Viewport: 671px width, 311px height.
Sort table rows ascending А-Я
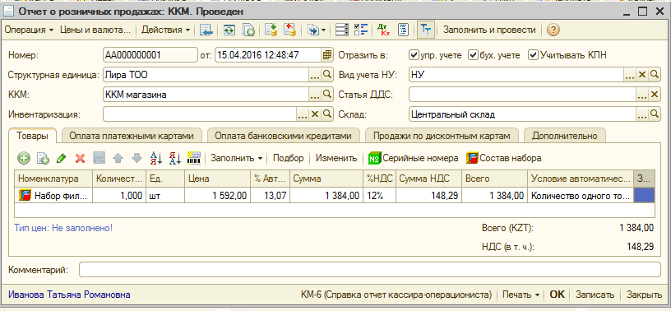coord(156,158)
